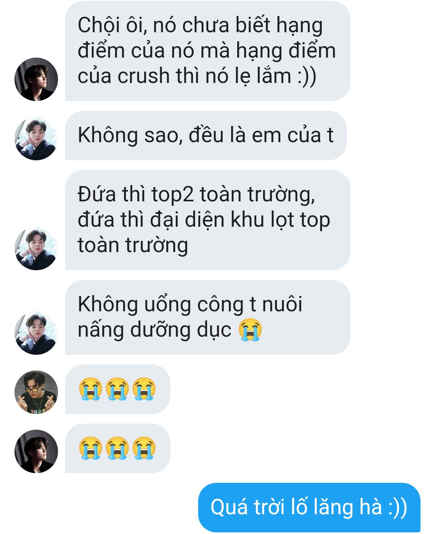Tap ':))' after 'nó lẹ lắm' in first message
Screen dimensions: 435x534
pyautogui.click(x=307, y=76)
